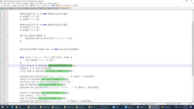Open the Search menu
Viewport: 194px width, 109px height.
(9, 3)
